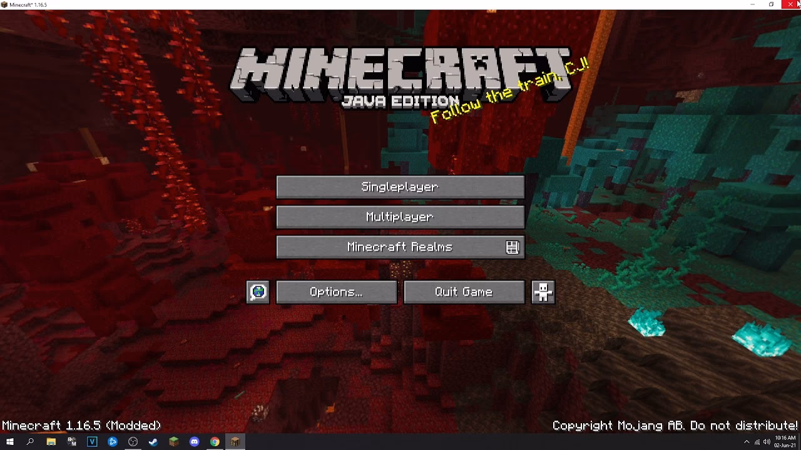Open Minecraft Launcher grass block icon
The height and width of the screenshot is (450, 801).
click(x=174, y=442)
